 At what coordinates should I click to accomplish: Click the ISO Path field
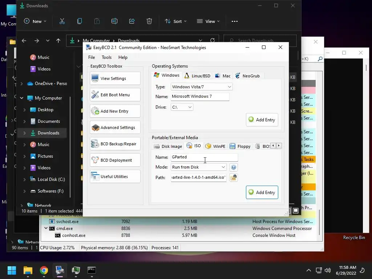pyautogui.click(x=199, y=177)
